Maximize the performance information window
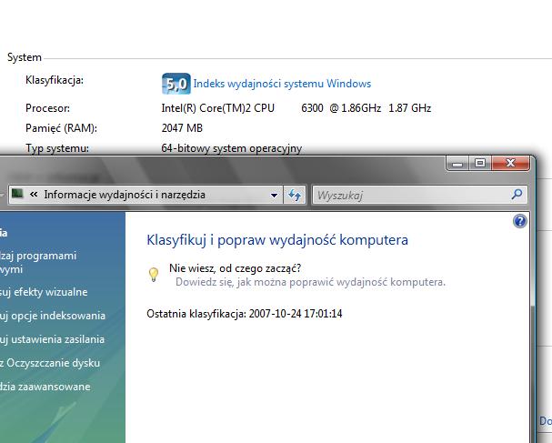 tap(480, 164)
